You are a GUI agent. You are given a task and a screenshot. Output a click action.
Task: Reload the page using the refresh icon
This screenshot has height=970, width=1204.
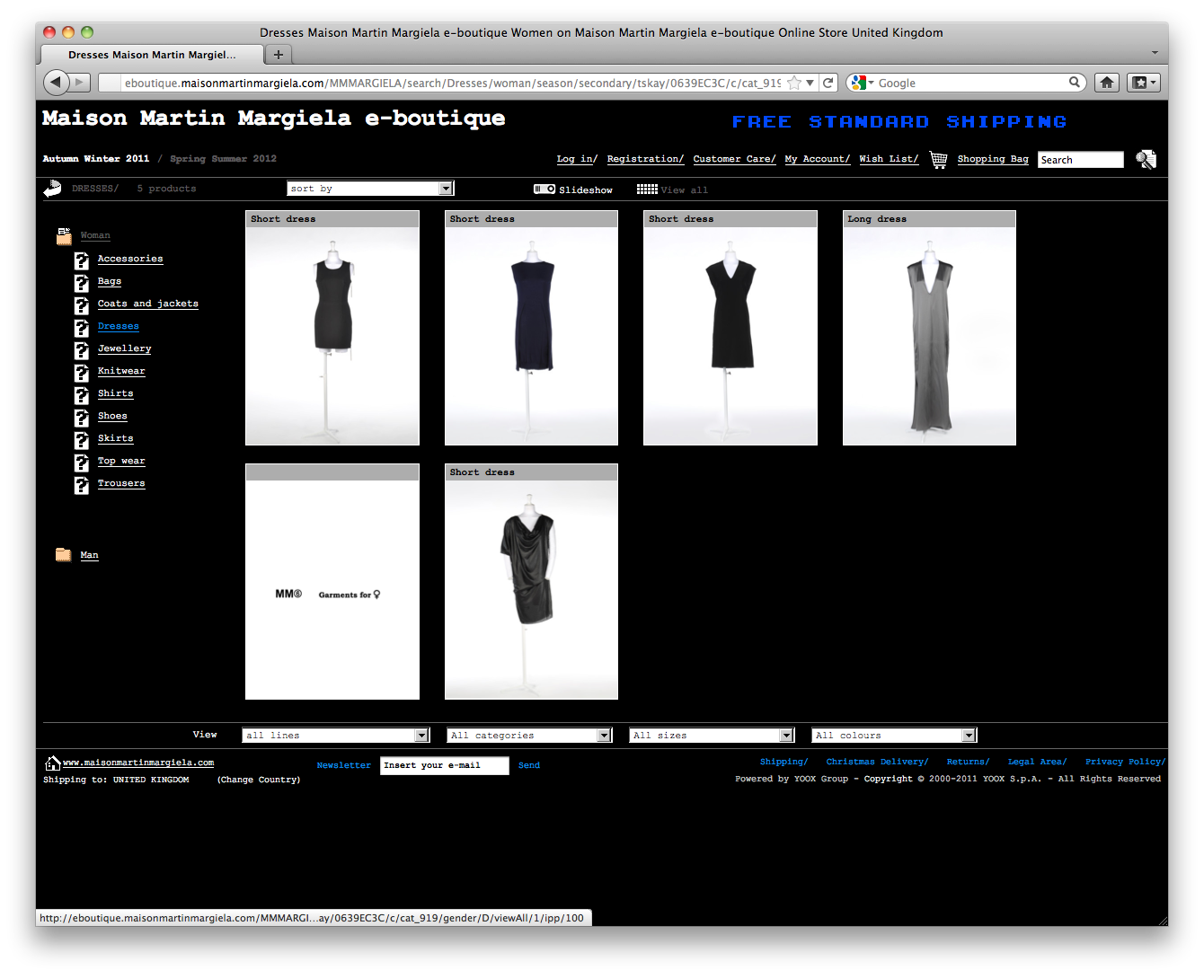coord(828,82)
